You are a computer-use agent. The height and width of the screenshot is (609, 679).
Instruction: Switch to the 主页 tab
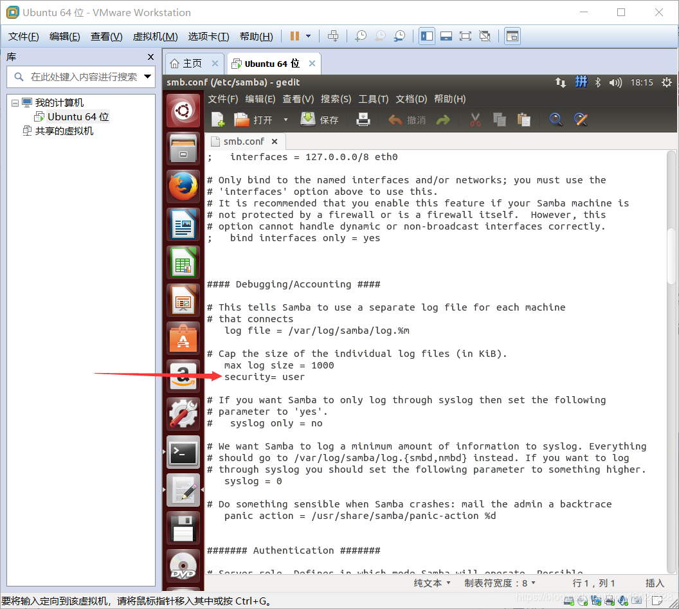tap(192, 64)
